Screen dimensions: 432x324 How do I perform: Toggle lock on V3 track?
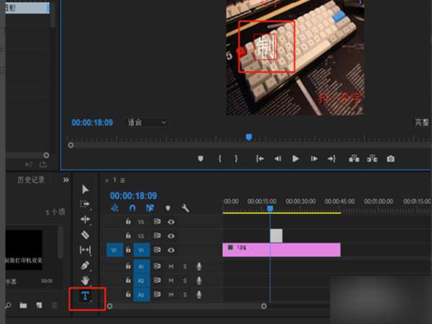pyautogui.click(x=128, y=221)
